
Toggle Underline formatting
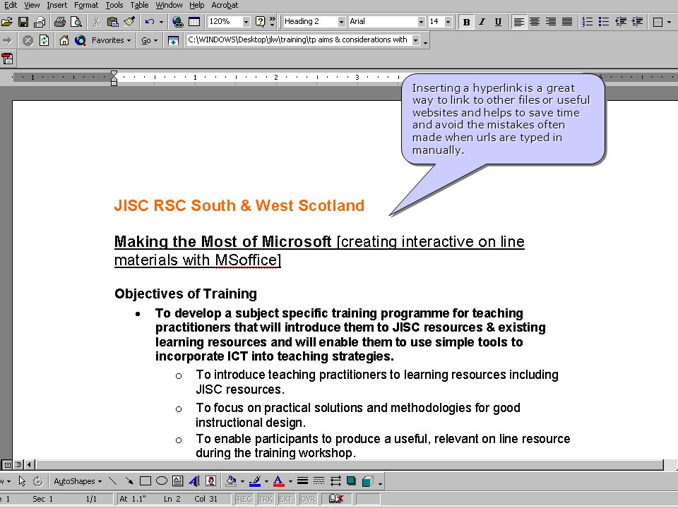(x=498, y=22)
